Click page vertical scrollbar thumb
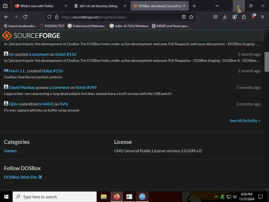Image resolution: width=269 pixels, height=202 pixels. pyautogui.click(x=267, y=62)
